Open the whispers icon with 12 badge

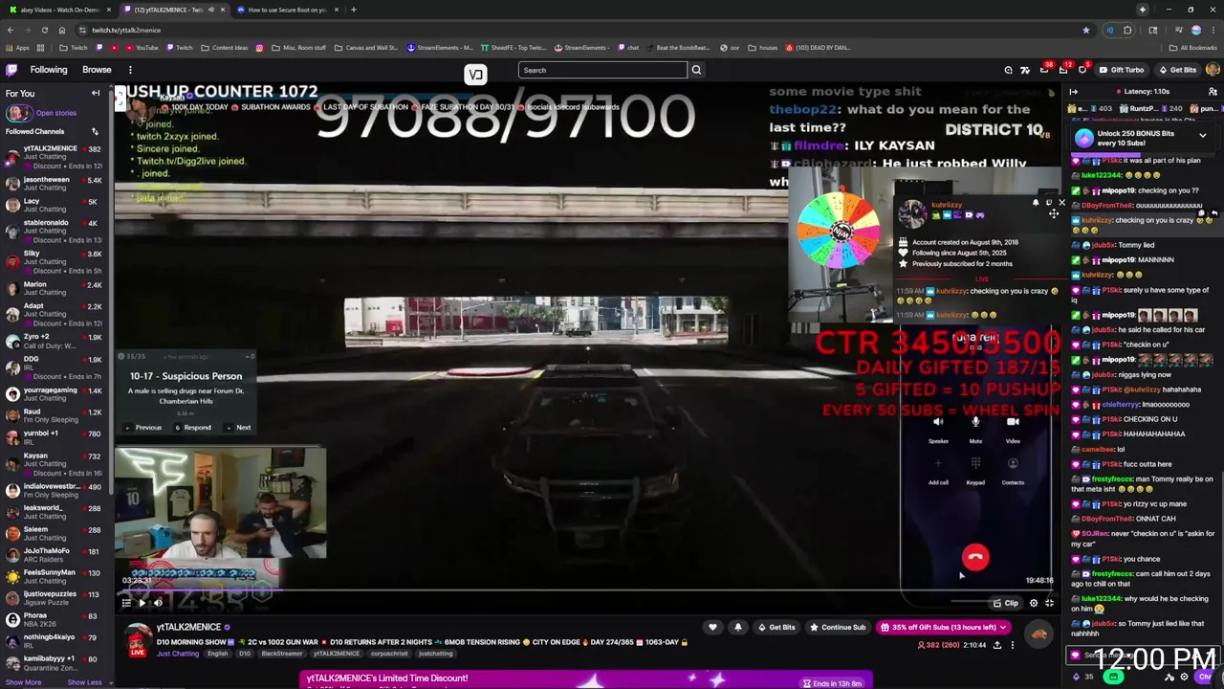point(1063,70)
